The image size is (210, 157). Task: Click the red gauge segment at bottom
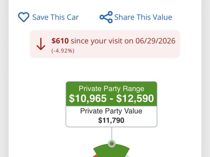point(96,156)
